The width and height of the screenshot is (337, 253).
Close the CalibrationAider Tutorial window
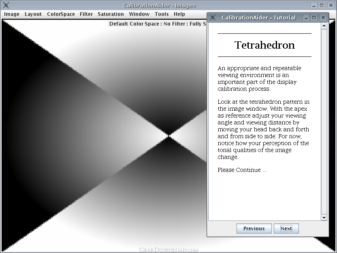click(323, 17)
